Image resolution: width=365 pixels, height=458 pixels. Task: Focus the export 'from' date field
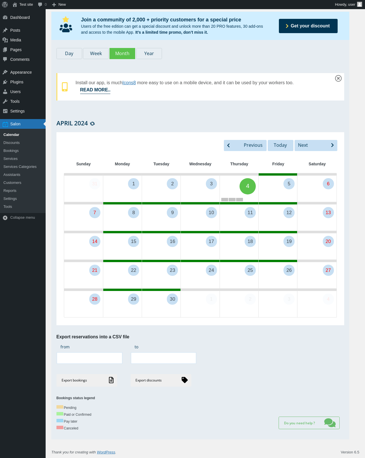coord(90,358)
